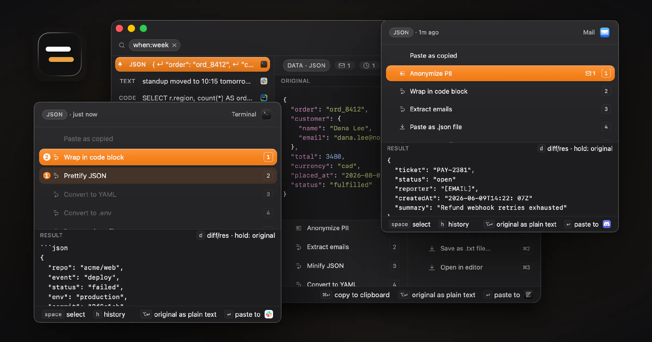Viewport: 652px width, 342px height.
Task: Click Slack icon on standup row
Action: click(x=264, y=81)
